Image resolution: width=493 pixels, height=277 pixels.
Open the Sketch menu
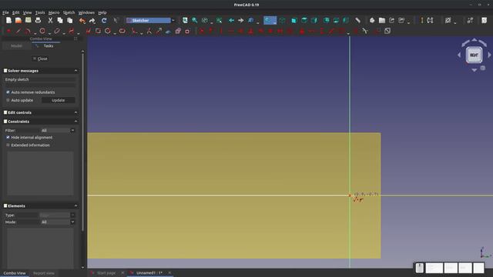click(x=69, y=12)
